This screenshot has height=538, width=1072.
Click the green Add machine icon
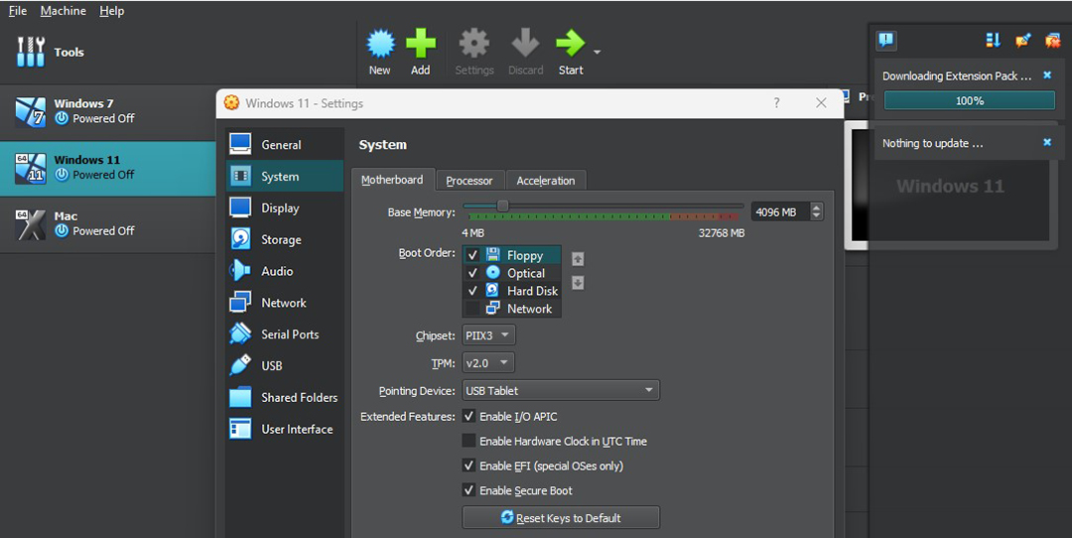421,45
